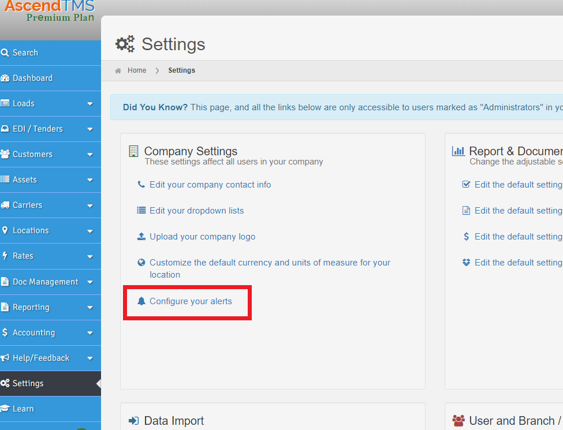Expand the Locations menu arrow
This screenshot has height=430, width=563.
pyautogui.click(x=90, y=231)
